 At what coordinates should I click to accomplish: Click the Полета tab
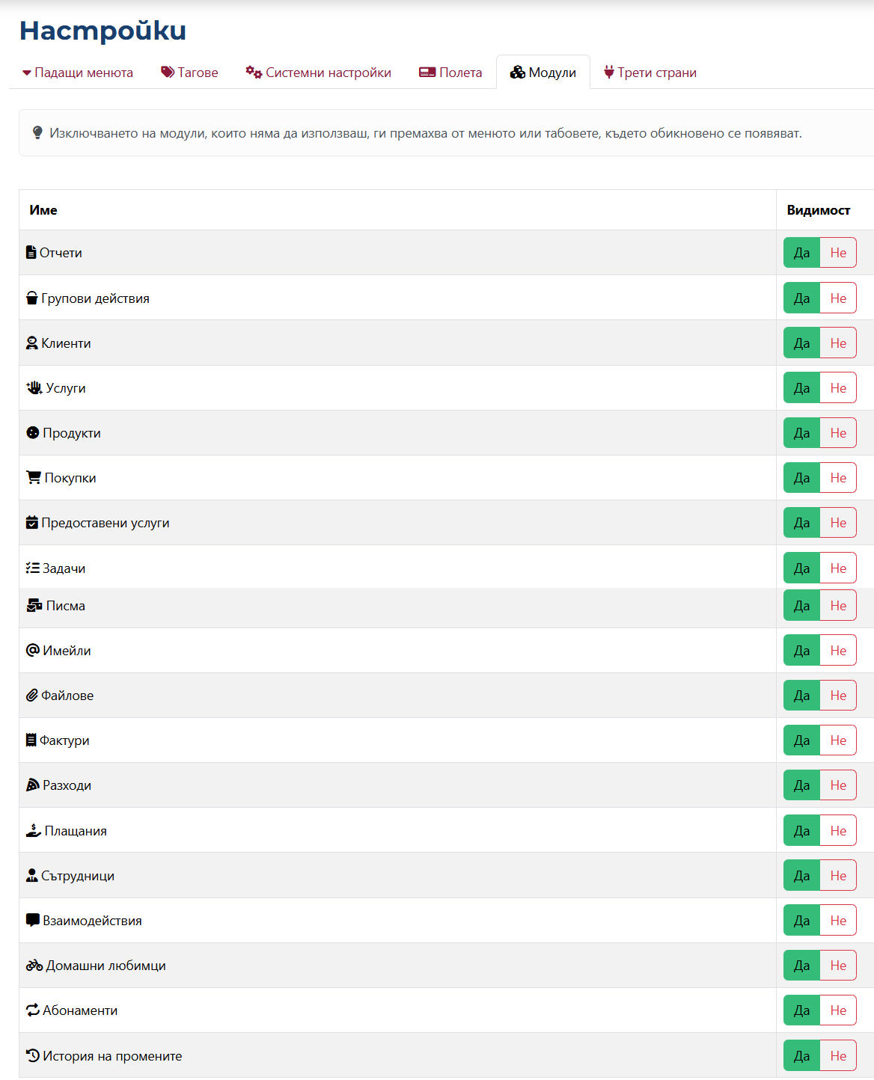click(450, 73)
